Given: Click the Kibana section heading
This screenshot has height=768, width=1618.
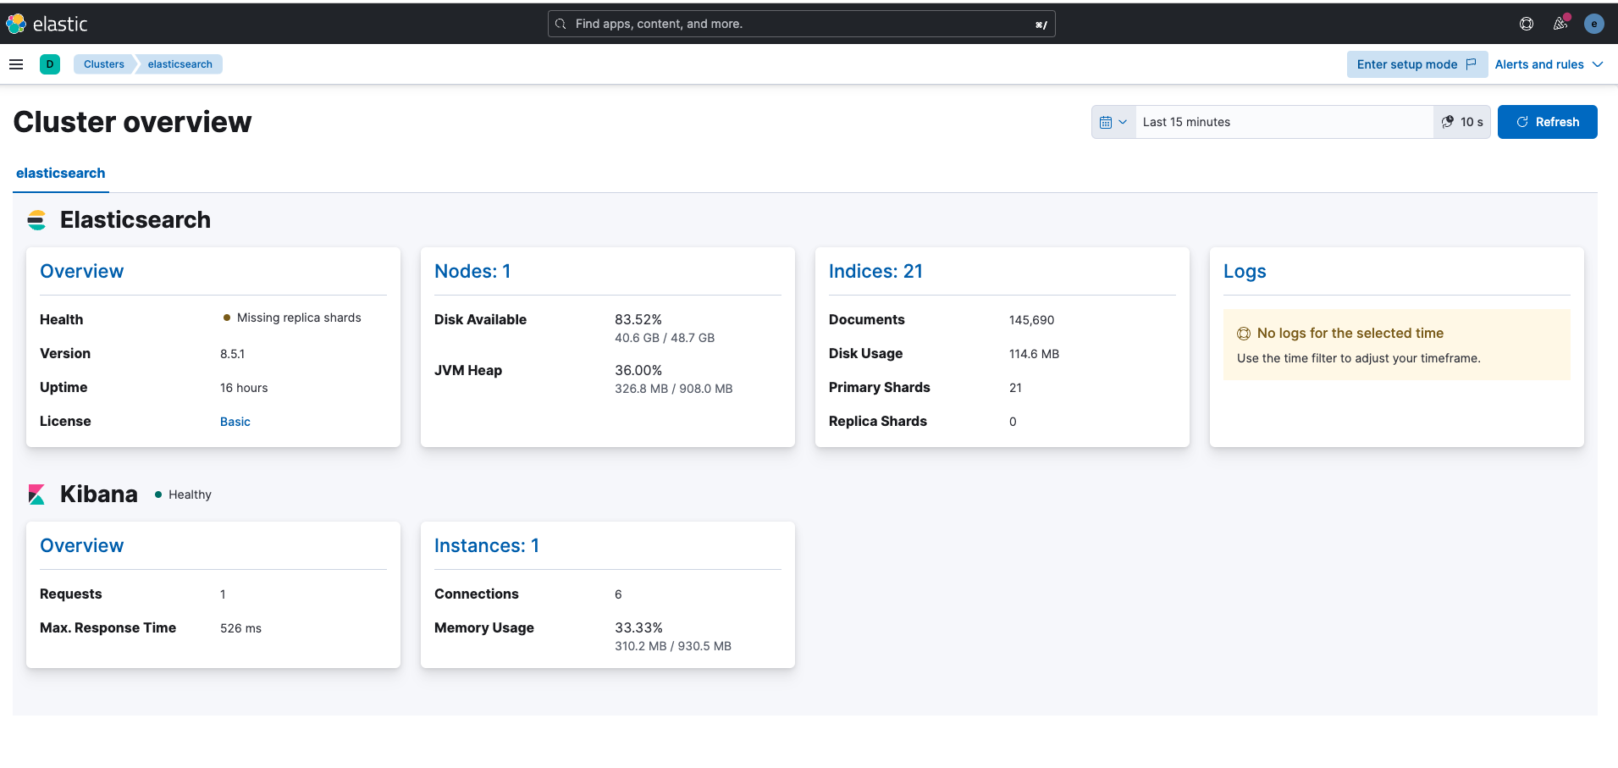Looking at the screenshot, I should point(98,494).
